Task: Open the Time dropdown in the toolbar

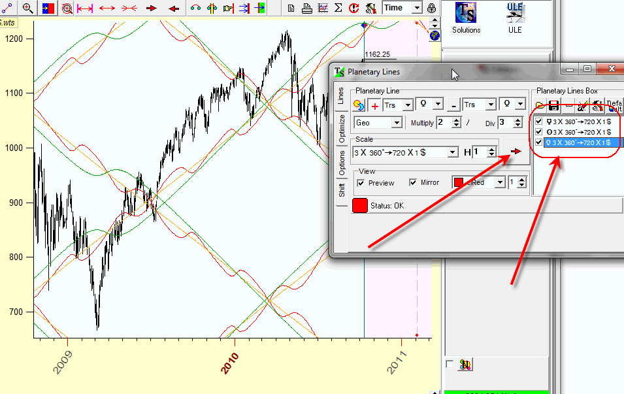Action: (x=417, y=8)
